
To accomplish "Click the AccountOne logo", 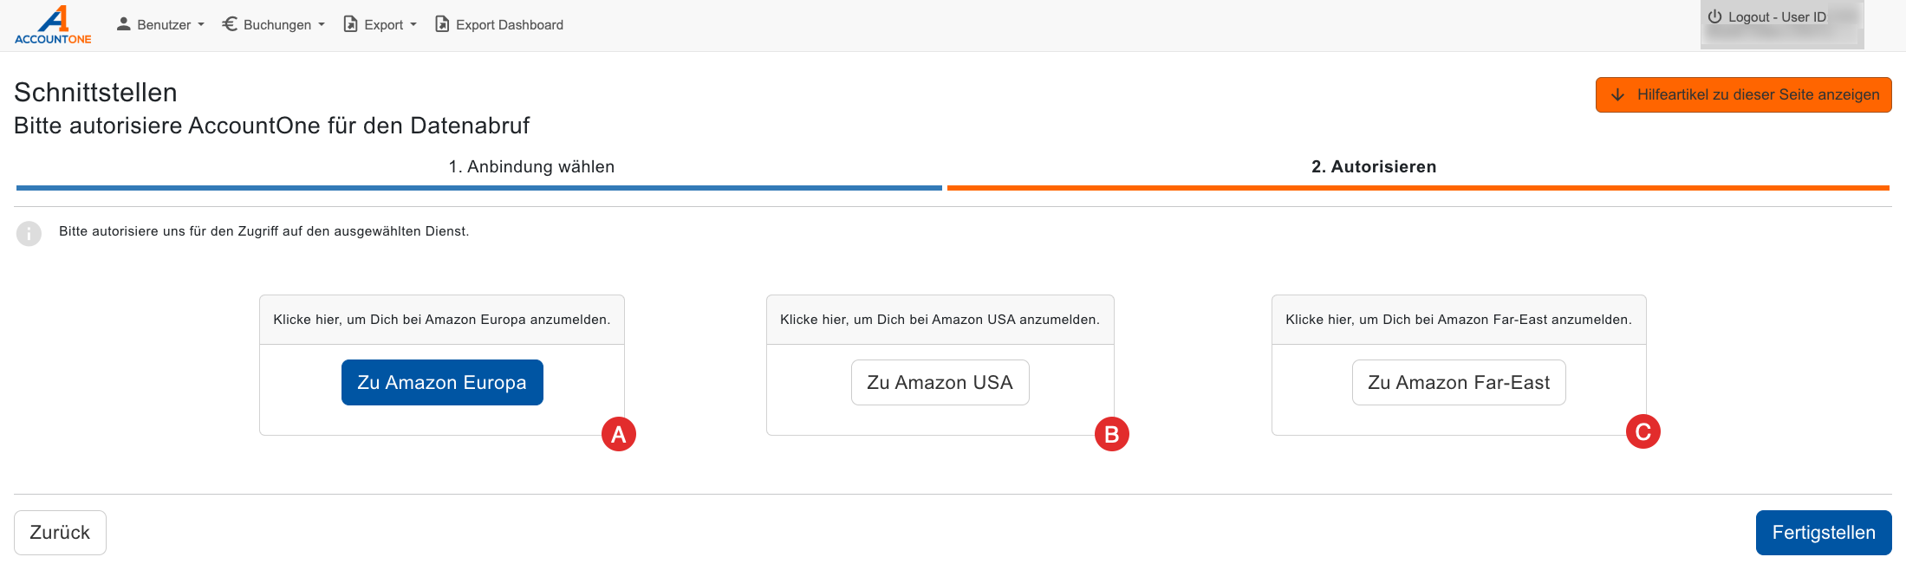I will [x=53, y=24].
